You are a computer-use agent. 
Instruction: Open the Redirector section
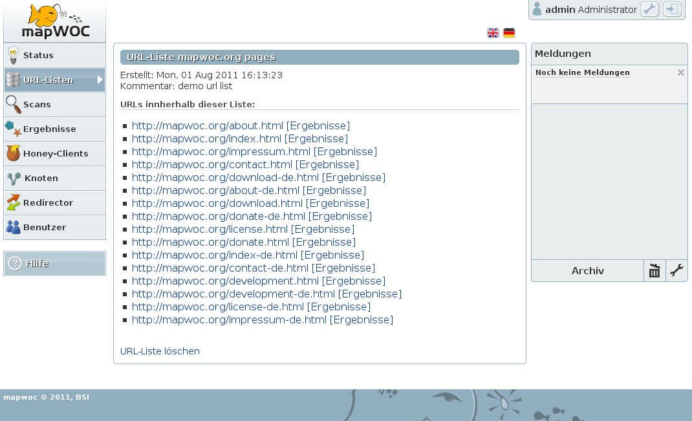54,203
